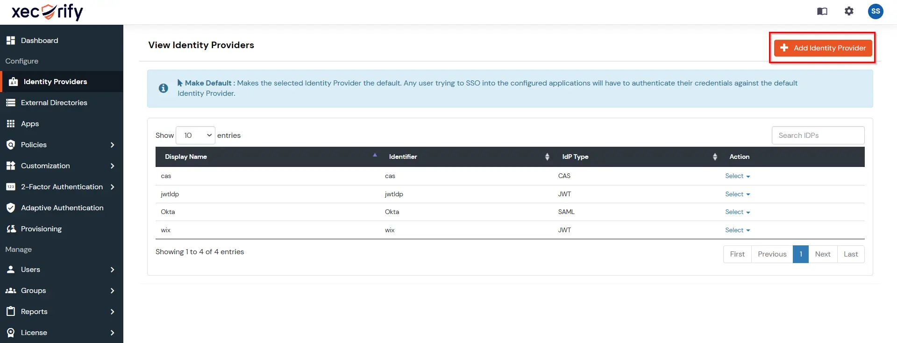Open settings gear icon in header
Image resolution: width=897 pixels, height=343 pixels.
849,11
